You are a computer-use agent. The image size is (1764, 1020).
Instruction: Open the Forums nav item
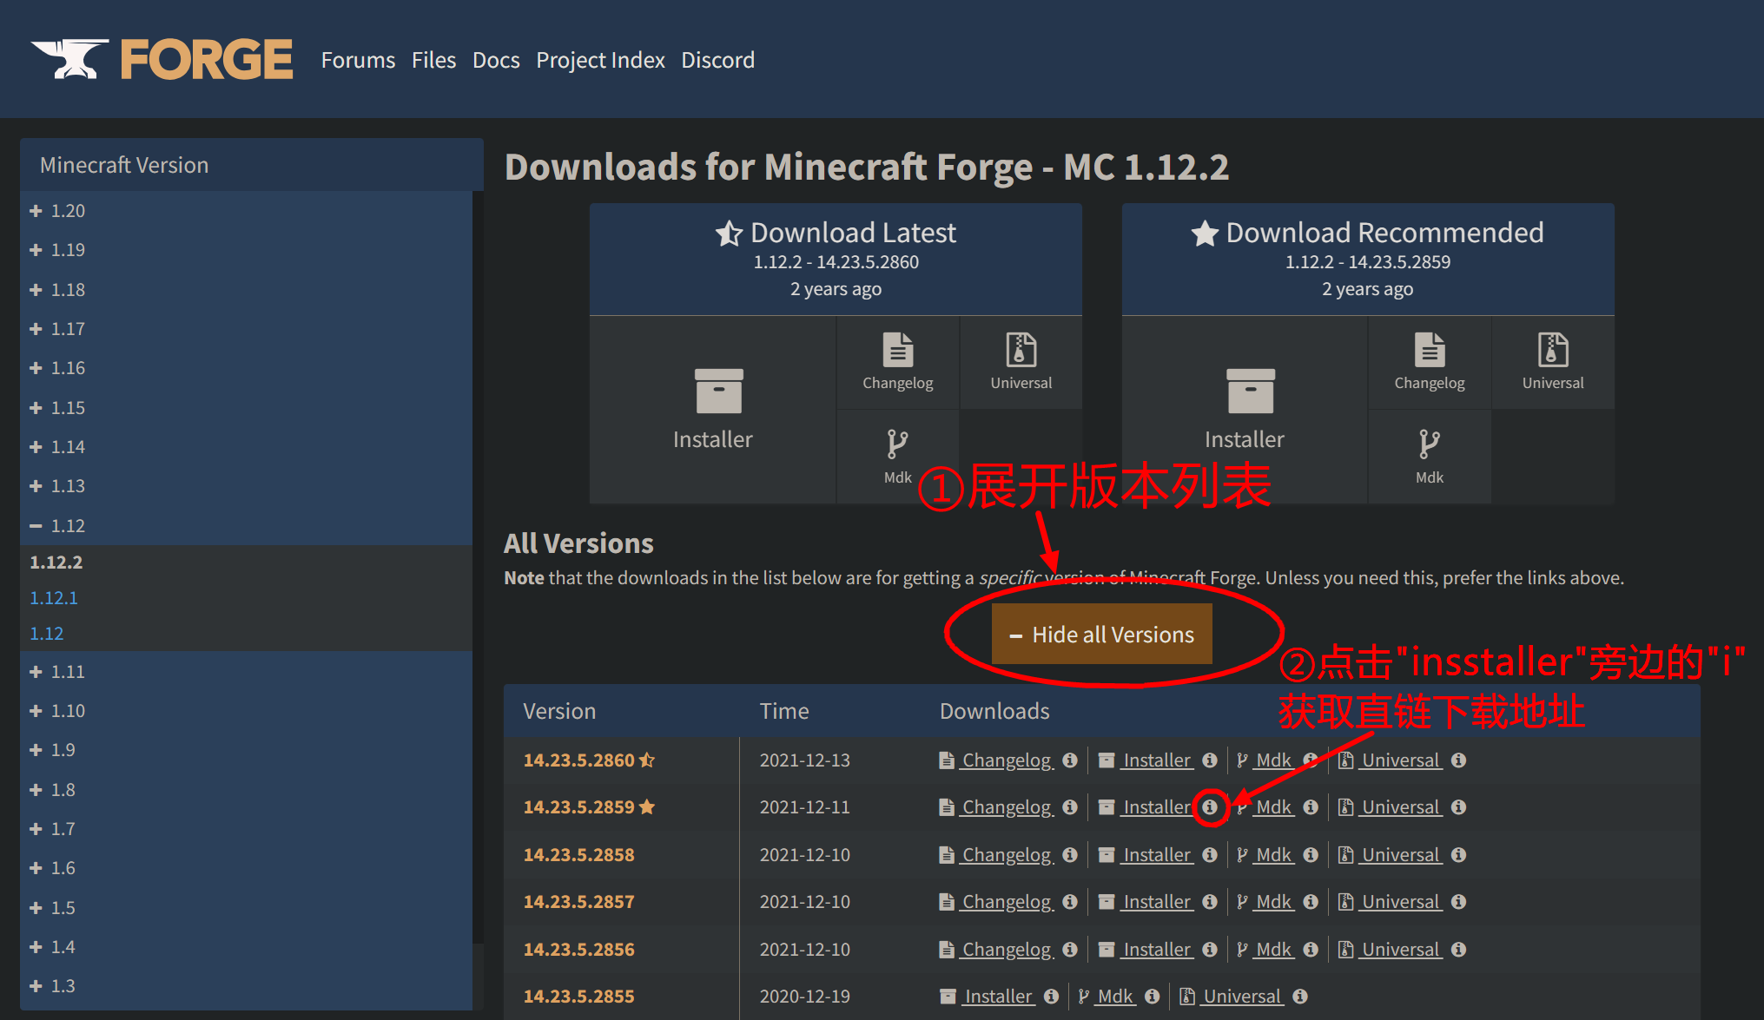click(358, 60)
